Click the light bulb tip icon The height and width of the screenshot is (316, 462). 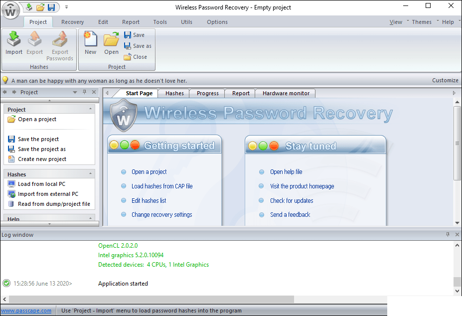[5, 80]
